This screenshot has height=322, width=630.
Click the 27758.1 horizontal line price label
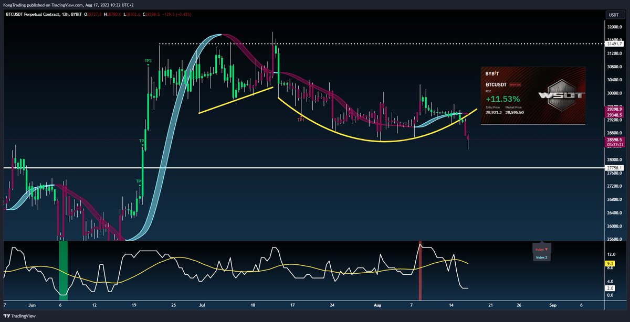pos(613,168)
